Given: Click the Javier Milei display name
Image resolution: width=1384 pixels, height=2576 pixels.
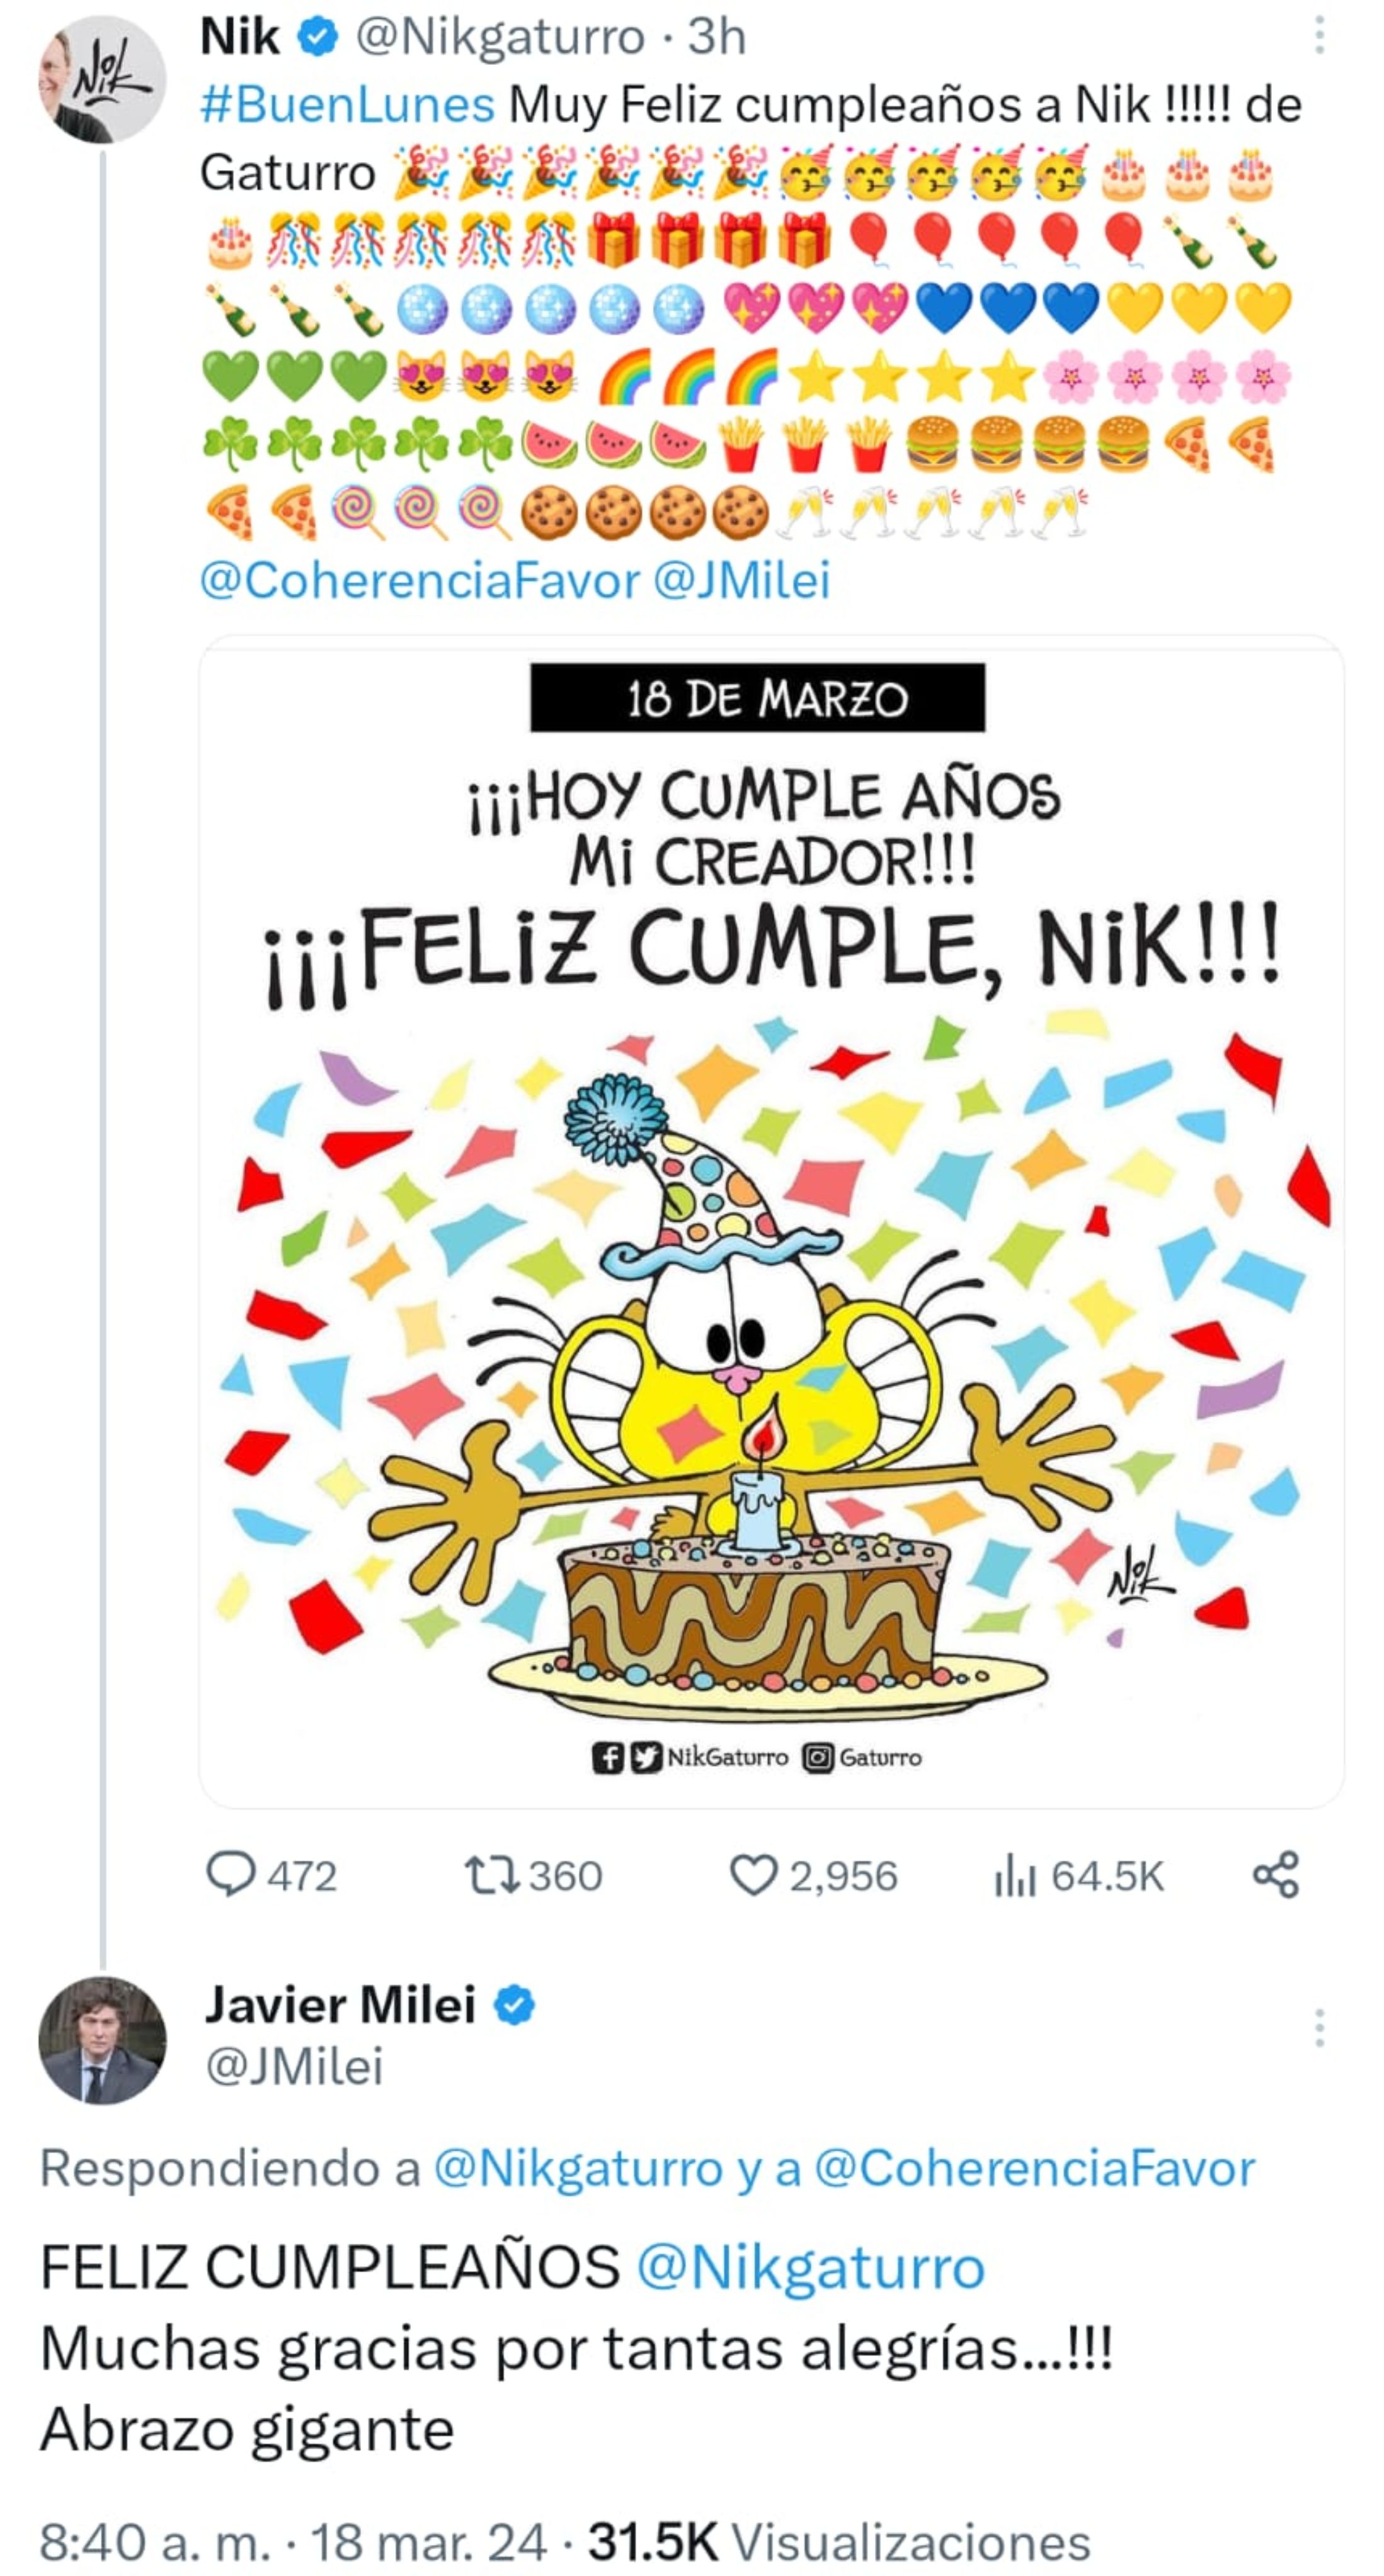Looking at the screenshot, I should (340, 2006).
